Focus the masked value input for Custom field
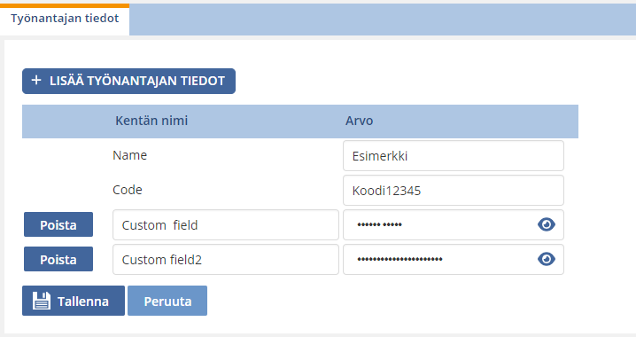Viewport: 636px width, 337px height. 440,225
